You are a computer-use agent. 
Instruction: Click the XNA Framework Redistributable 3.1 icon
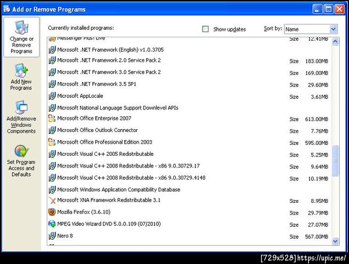click(x=52, y=201)
